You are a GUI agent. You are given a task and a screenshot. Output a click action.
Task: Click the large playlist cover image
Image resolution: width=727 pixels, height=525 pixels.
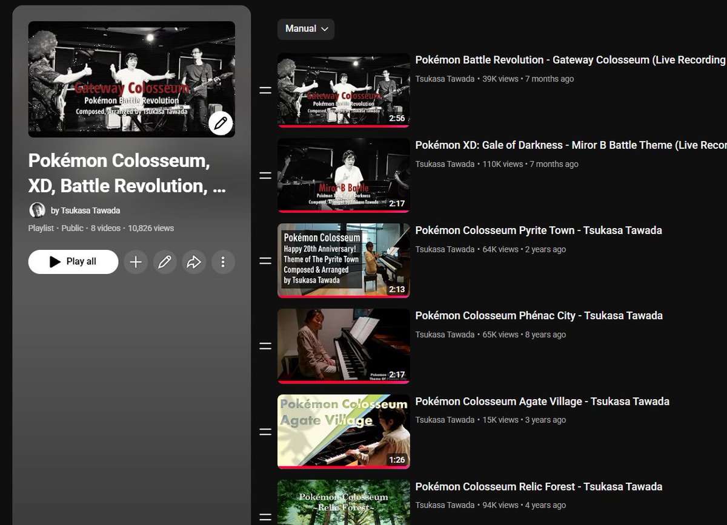pyautogui.click(x=131, y=79)
